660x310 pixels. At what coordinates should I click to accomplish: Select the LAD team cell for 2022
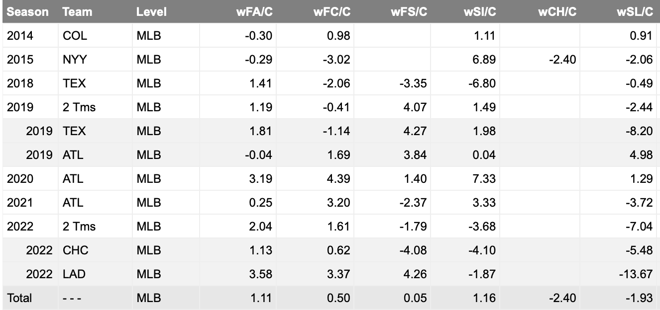[x=74, y=274]
